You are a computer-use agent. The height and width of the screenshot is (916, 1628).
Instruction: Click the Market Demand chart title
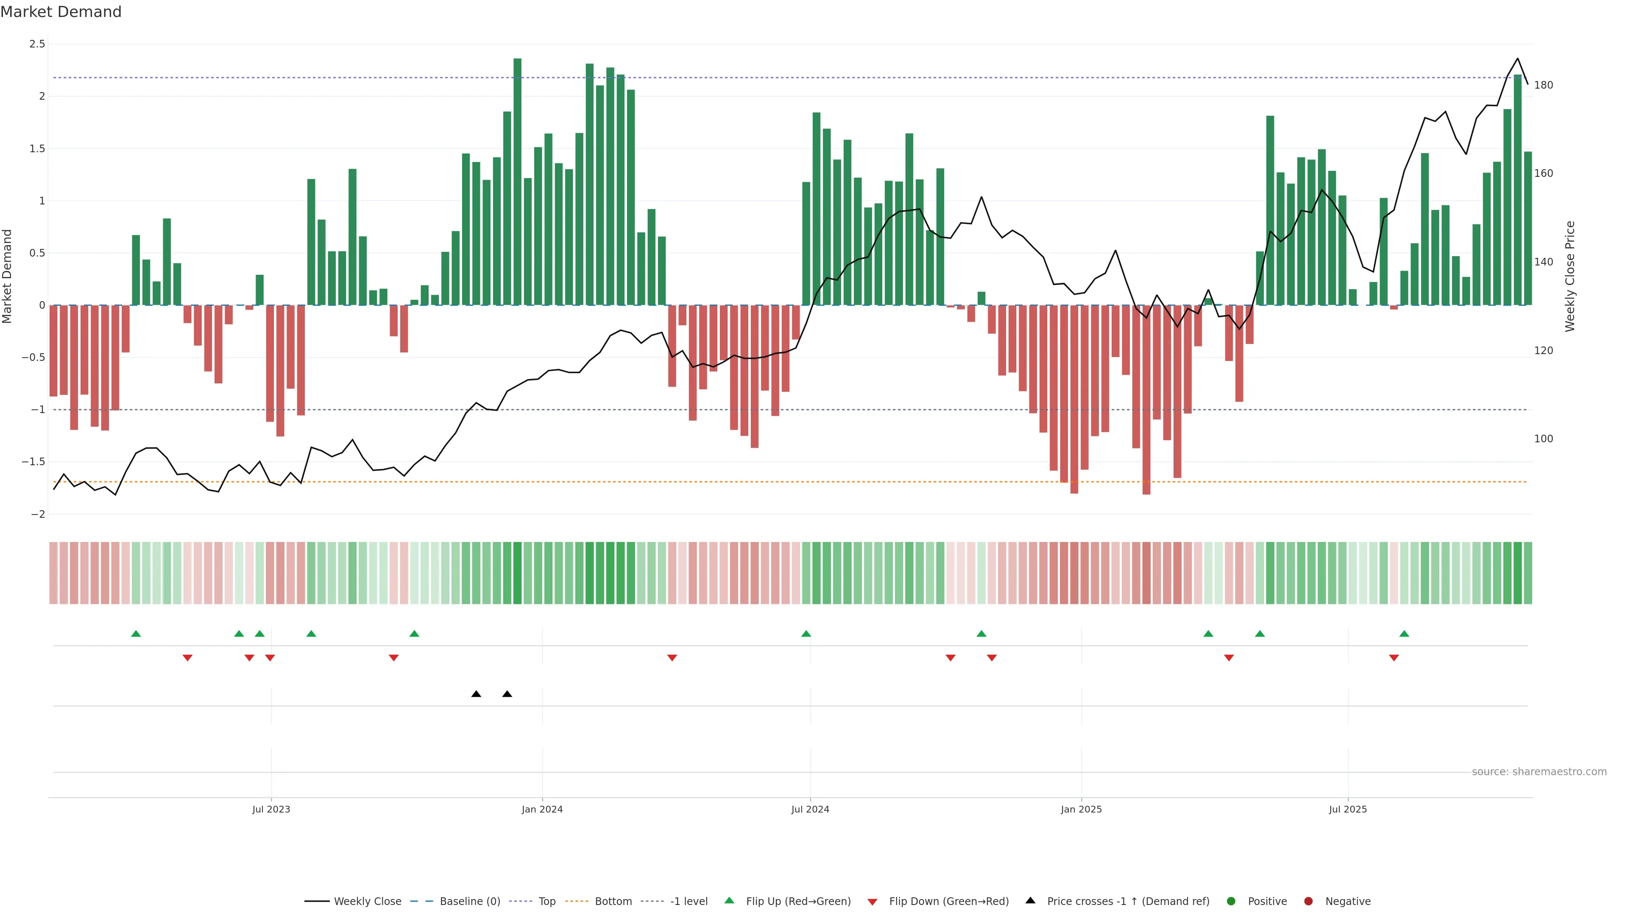61,12
